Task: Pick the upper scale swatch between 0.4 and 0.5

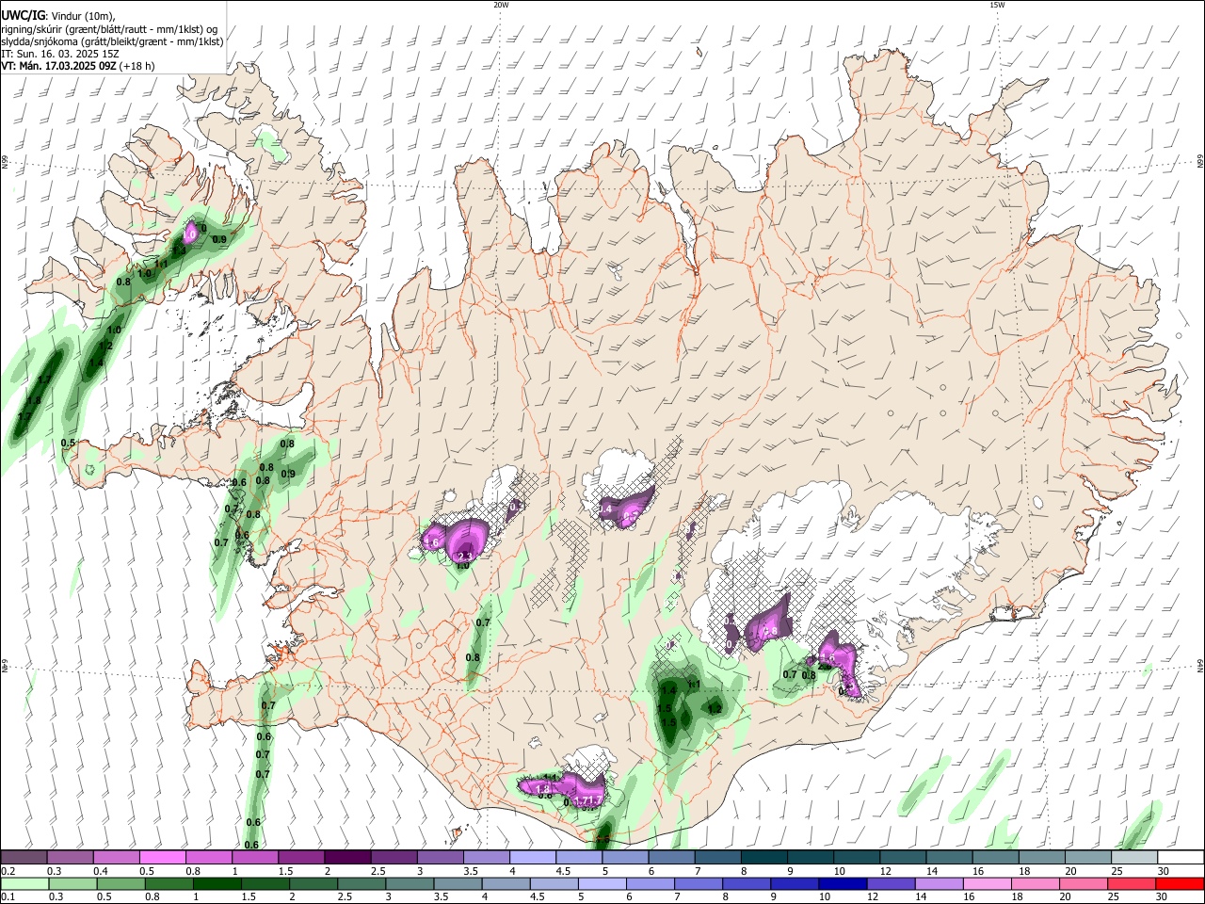Action: pos(116,857)
